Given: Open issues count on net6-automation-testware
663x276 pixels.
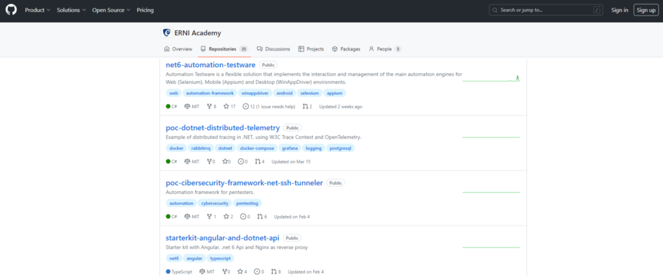Looking at the screenshot, I should click(x=269, y=107).
